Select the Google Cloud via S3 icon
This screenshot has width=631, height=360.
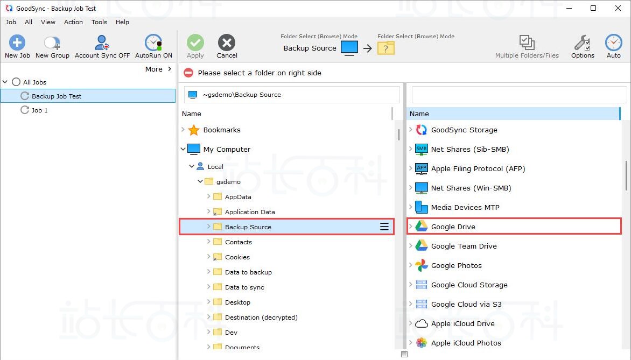422,304
